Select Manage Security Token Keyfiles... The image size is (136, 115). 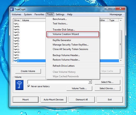(x=73, y=45)
